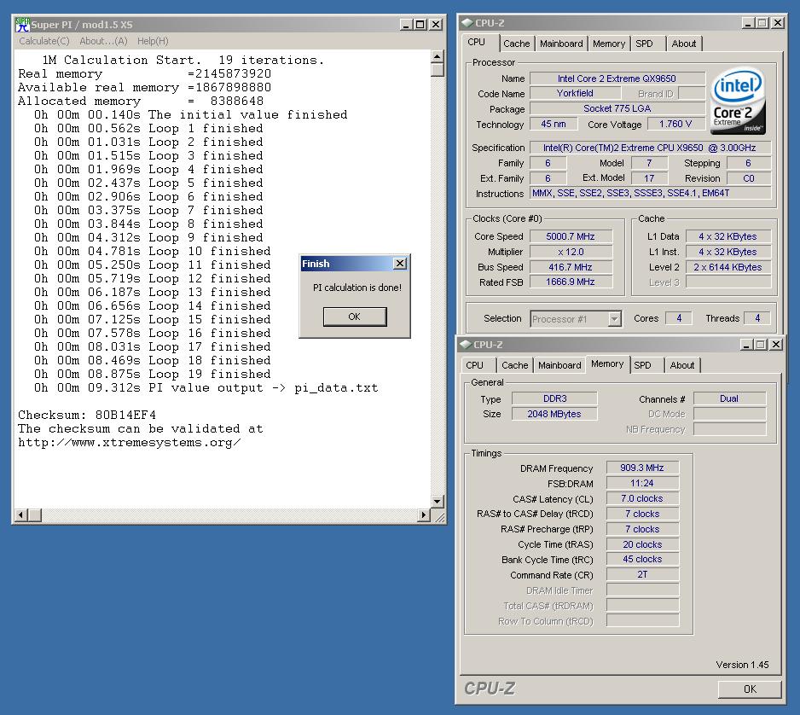Switch to the Mainboard tab in top CPU-Z
This screenshot has height=715, width=800.
tap(561, 44)
